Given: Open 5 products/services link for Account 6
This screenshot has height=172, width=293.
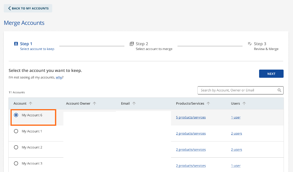Looking at the screenshot, I should click(191, 117).
